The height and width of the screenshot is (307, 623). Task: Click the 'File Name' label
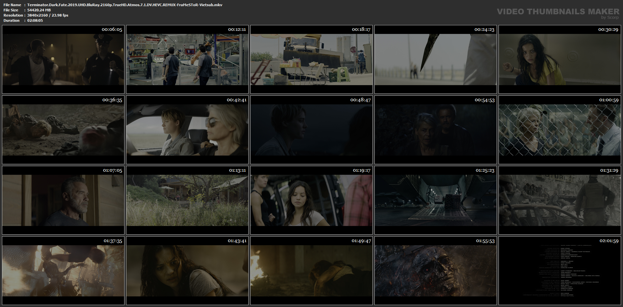click(x=12, y=5)
